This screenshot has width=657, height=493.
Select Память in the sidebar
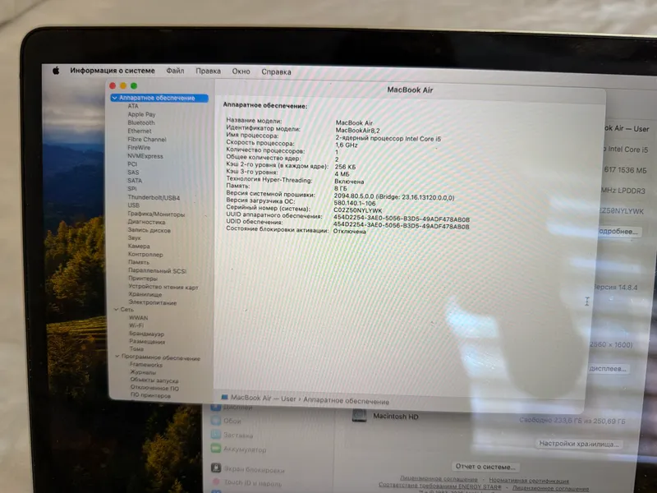coord(139,262)
